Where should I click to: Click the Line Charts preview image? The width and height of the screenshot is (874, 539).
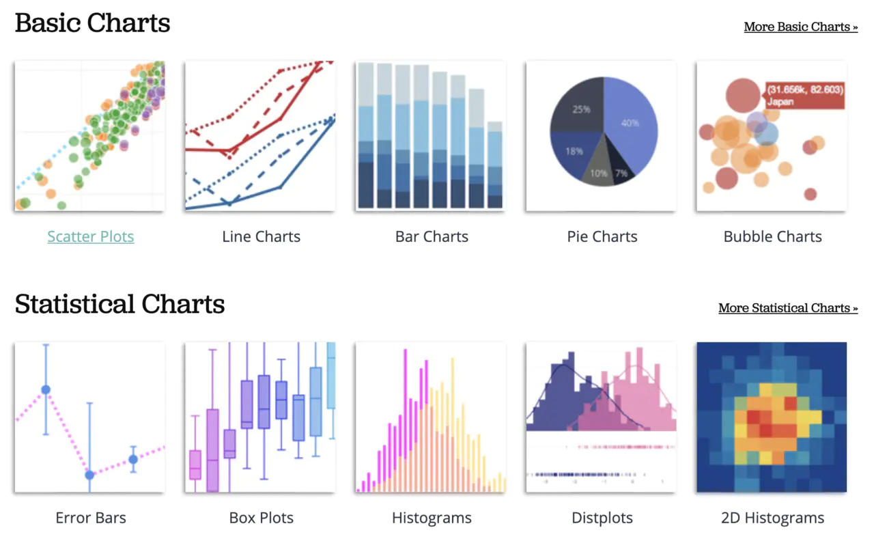(x=260, y=136)
